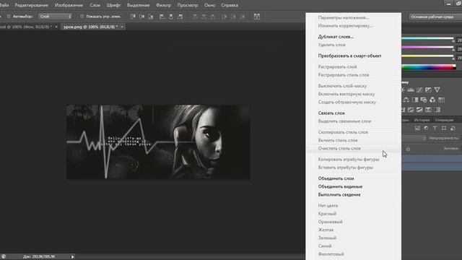Add a Color Lookup adjustment
Image resolution: width=462 pixels, height=260 pixels.
click(x=441, y=100)
